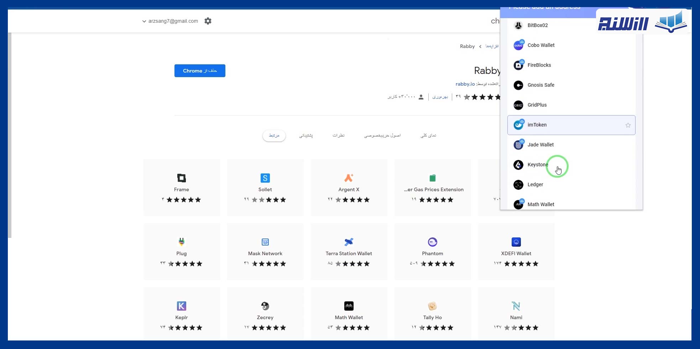
Task: Switch to Privacy practices tab
Action: click(382, 135)
